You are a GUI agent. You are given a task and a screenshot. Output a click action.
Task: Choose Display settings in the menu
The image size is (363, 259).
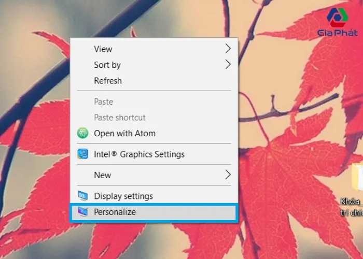[x=154, y=196]
